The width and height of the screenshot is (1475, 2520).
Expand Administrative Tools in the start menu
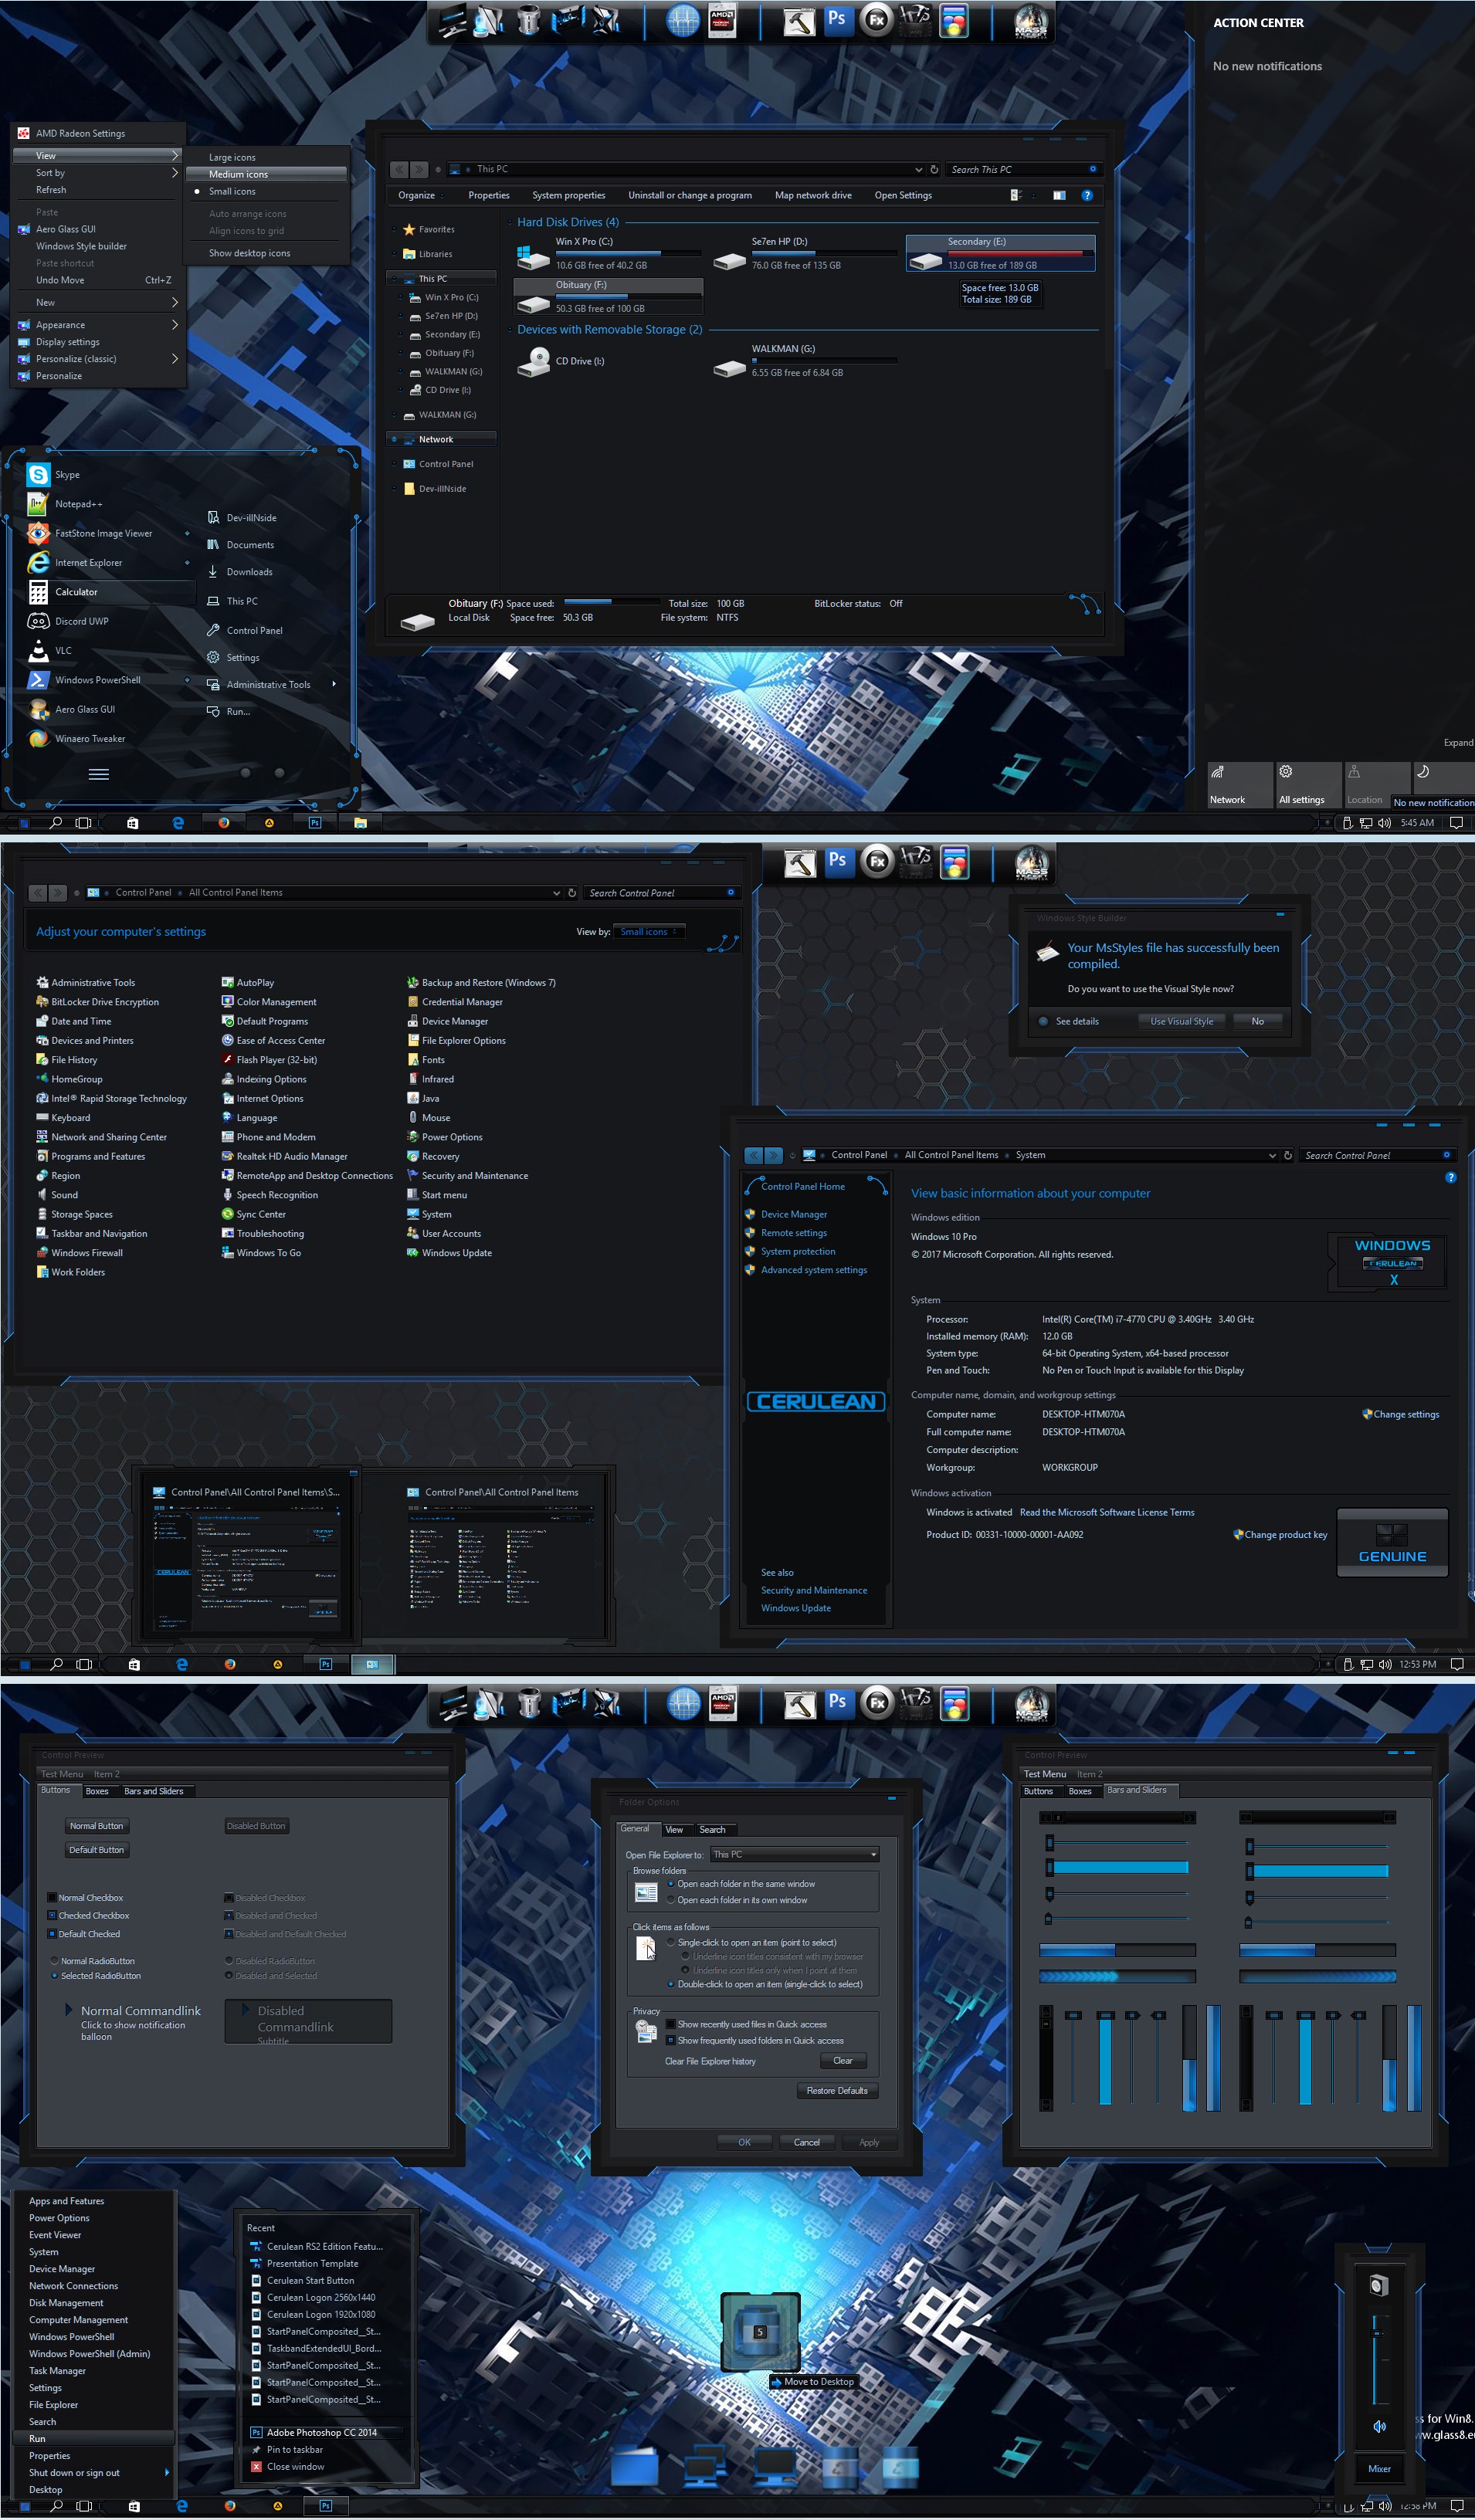[x=333, y=684]
